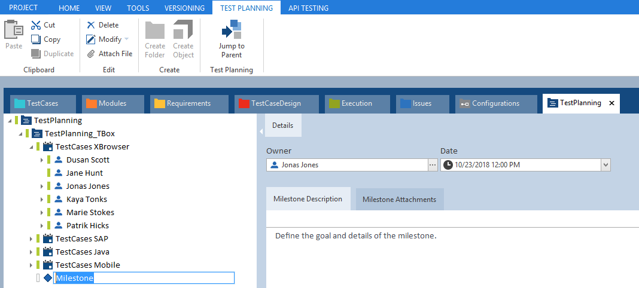
Task: Select Jane Hunt in the tree
Action: pyautogui.click(x=84, y=173)
